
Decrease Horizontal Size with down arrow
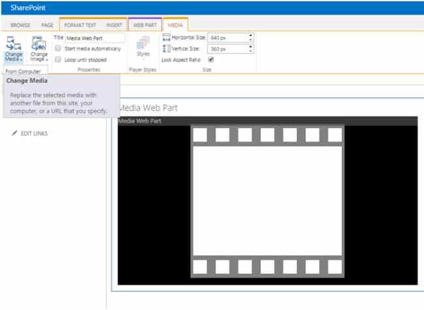(250, 40)
